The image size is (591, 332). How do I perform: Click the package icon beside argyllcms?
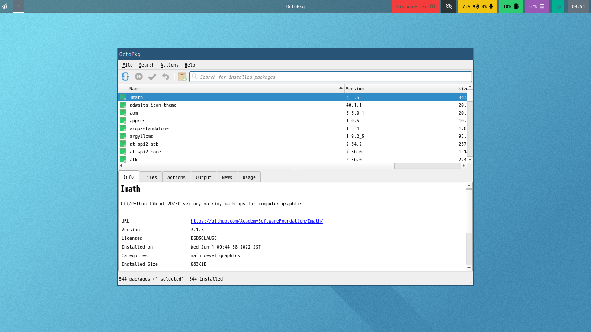coord(123,136)
